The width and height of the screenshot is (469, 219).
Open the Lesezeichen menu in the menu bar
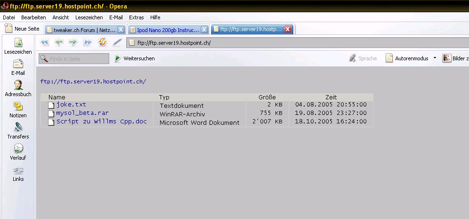[x=89, y=17]
